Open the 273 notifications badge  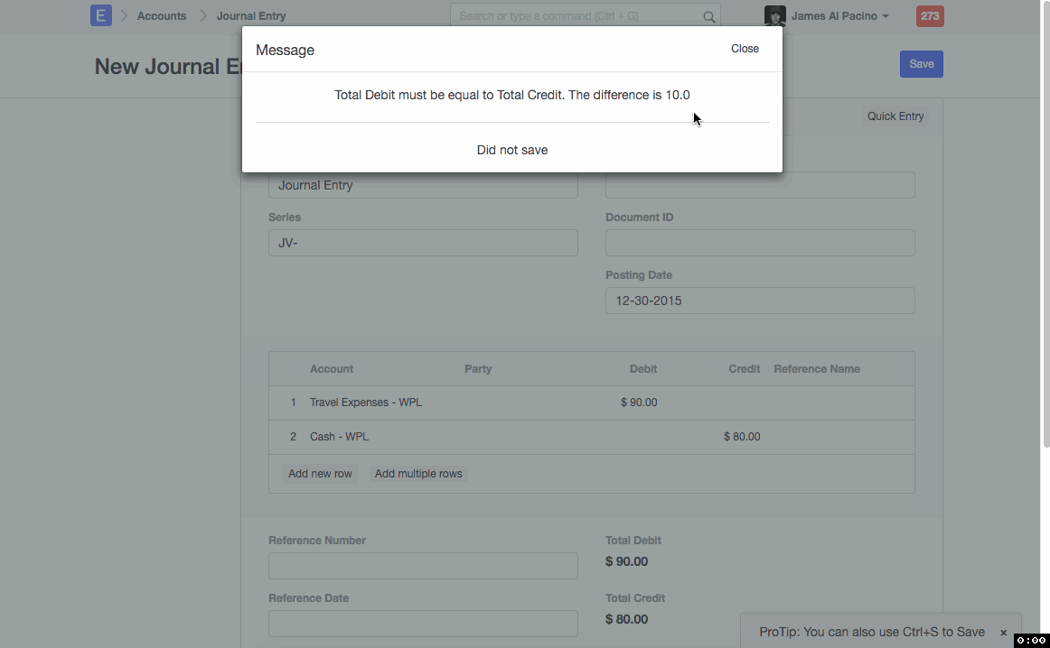[x=929, y=16]
